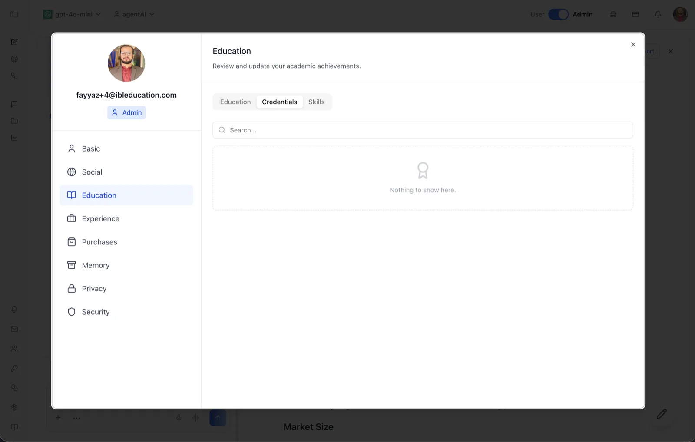Toggle the User/Admin switch
695x442 pixels.
pyautogui.click(x=558, y=14)
